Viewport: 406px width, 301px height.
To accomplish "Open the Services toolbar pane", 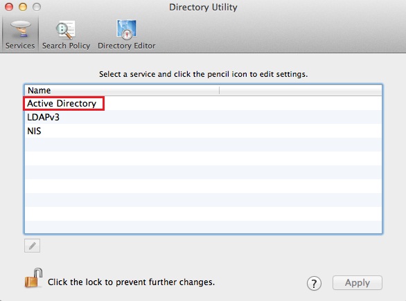I will (20, 35).
